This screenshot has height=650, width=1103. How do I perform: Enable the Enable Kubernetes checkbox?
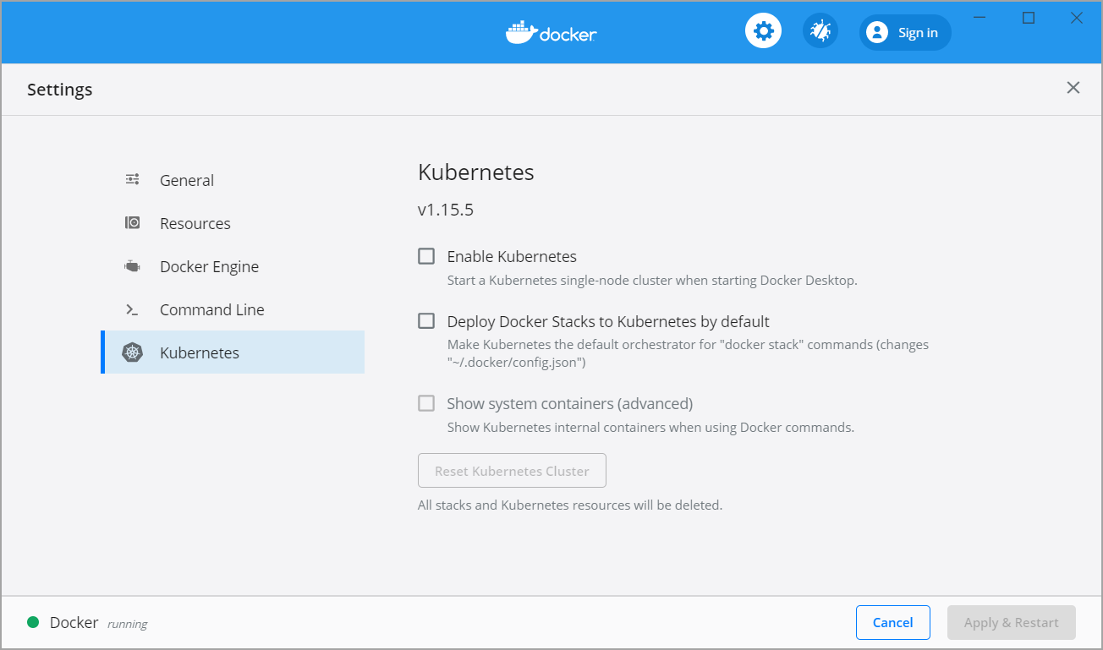425,255
